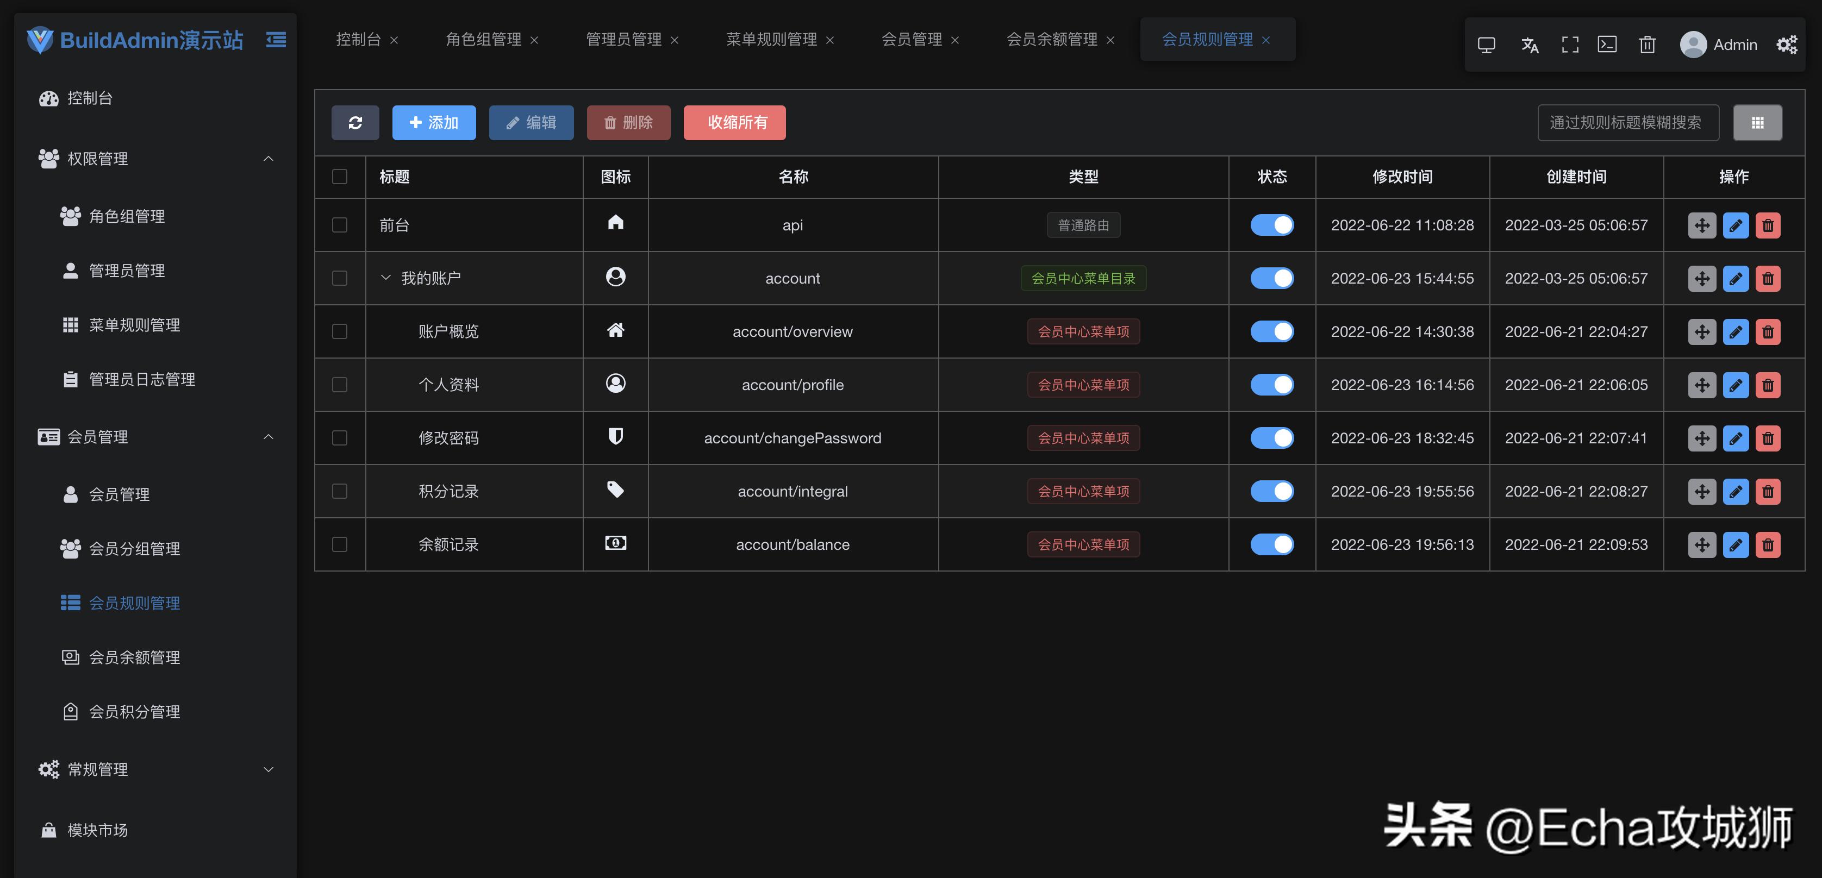Click the refresh icon above the table
This screenshot has width=1822, height=878.
click(356, 122)
